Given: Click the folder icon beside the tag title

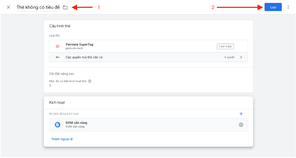Looking at the screenshot, I should [x=65, y=7].
